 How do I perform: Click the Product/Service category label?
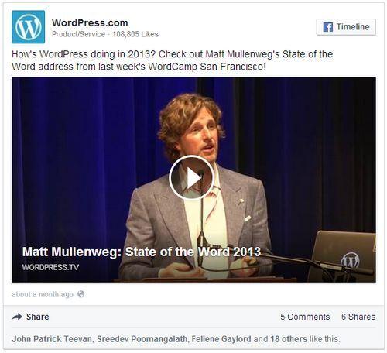pyautogui.click(x=78, y=34)
